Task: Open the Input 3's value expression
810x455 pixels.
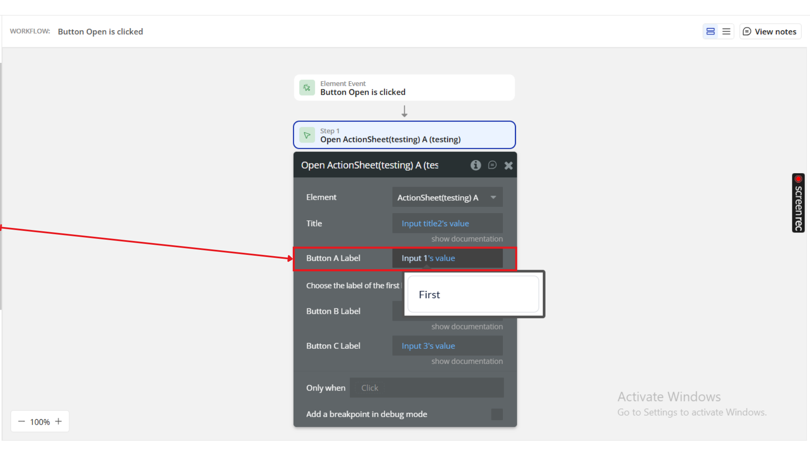Action: point(428,346)
